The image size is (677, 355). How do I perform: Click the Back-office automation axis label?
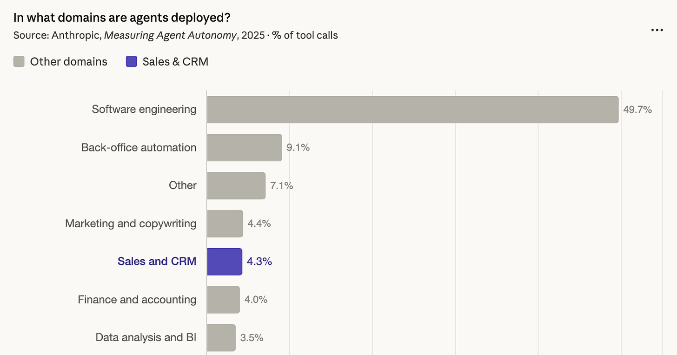(139, 148)
